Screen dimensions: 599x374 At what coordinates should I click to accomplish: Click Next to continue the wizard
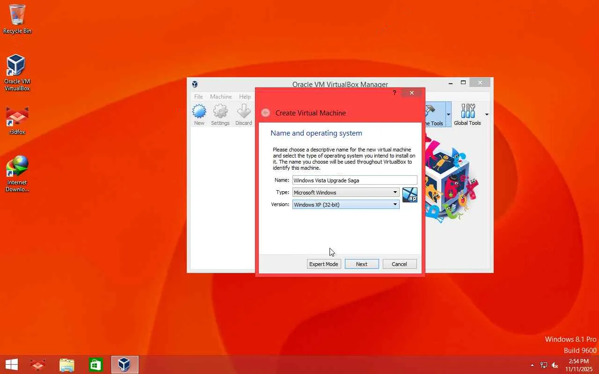tap(362, 264)
